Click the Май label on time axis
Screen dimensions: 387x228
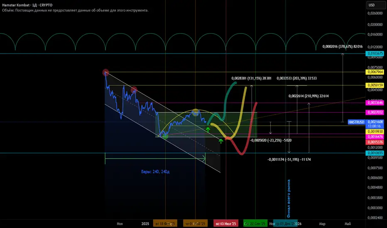click(x=348, y=224)
